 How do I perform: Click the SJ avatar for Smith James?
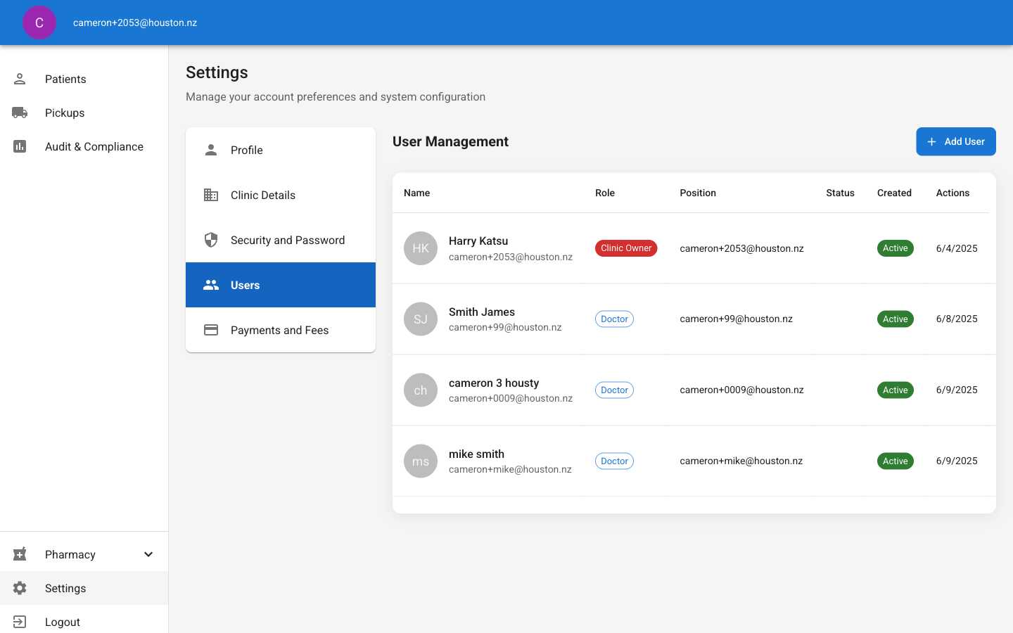click(421, 319)
